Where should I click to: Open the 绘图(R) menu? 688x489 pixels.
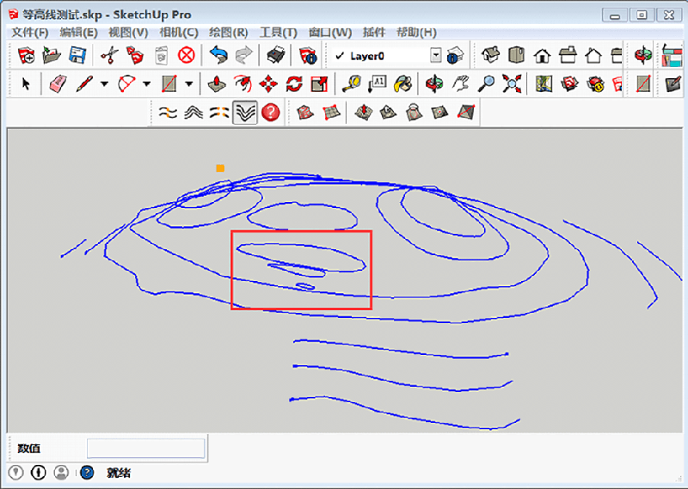pos(228,33)
